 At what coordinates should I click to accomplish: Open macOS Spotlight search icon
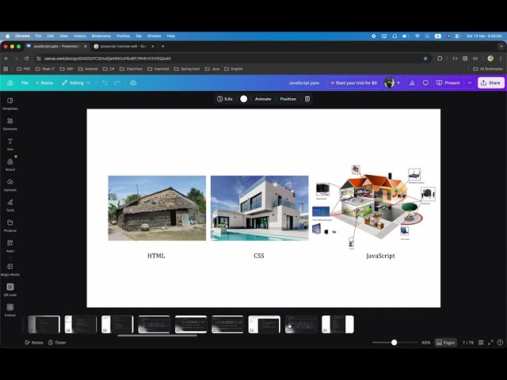pos(427,36)
